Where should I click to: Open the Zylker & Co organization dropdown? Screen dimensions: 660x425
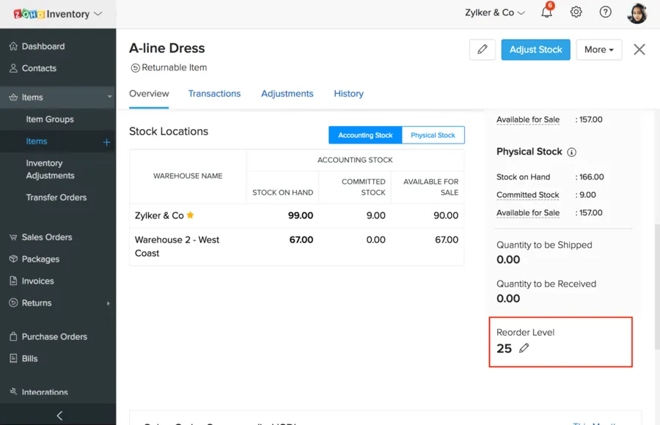pyautogui.click(x=495, y=12)
